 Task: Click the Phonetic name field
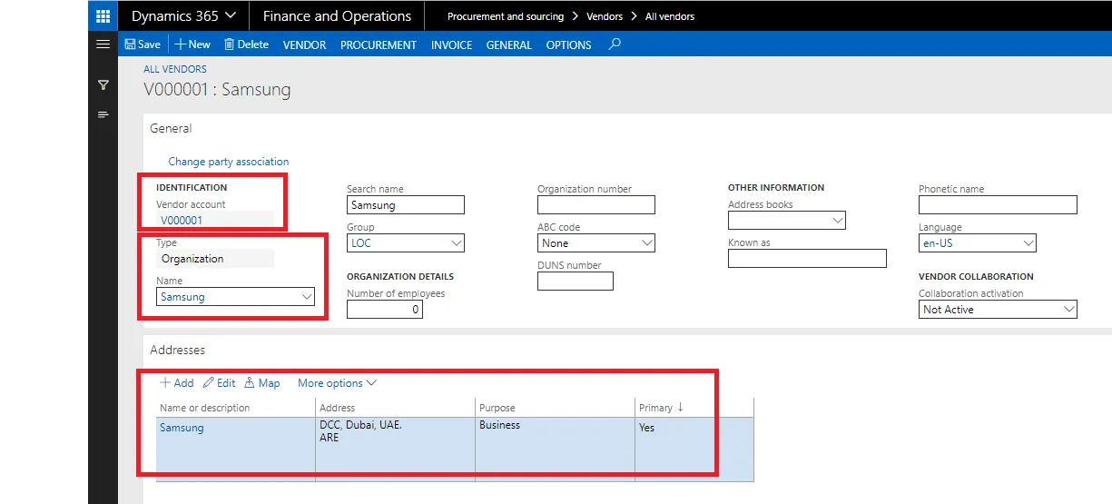click(x=998, y=205)
